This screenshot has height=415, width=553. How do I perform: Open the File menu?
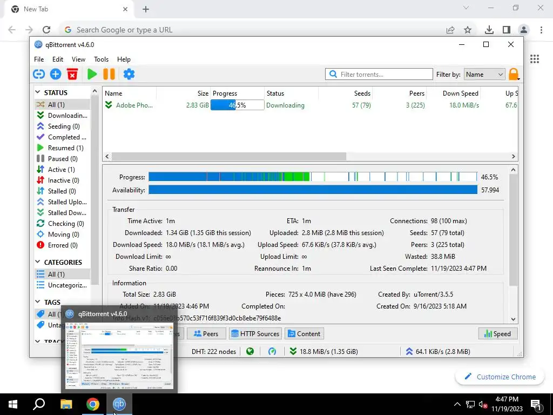click(39, 59)
